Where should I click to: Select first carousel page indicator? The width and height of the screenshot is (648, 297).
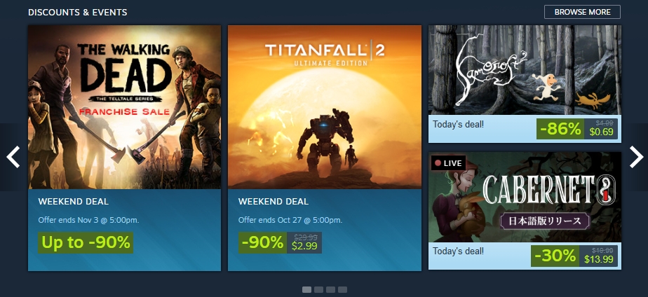(x=306, y=289)
